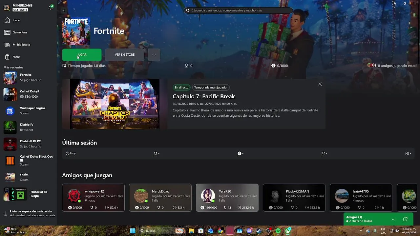
Task: Click the En directo tag
Action: click(x=181, y=88)
